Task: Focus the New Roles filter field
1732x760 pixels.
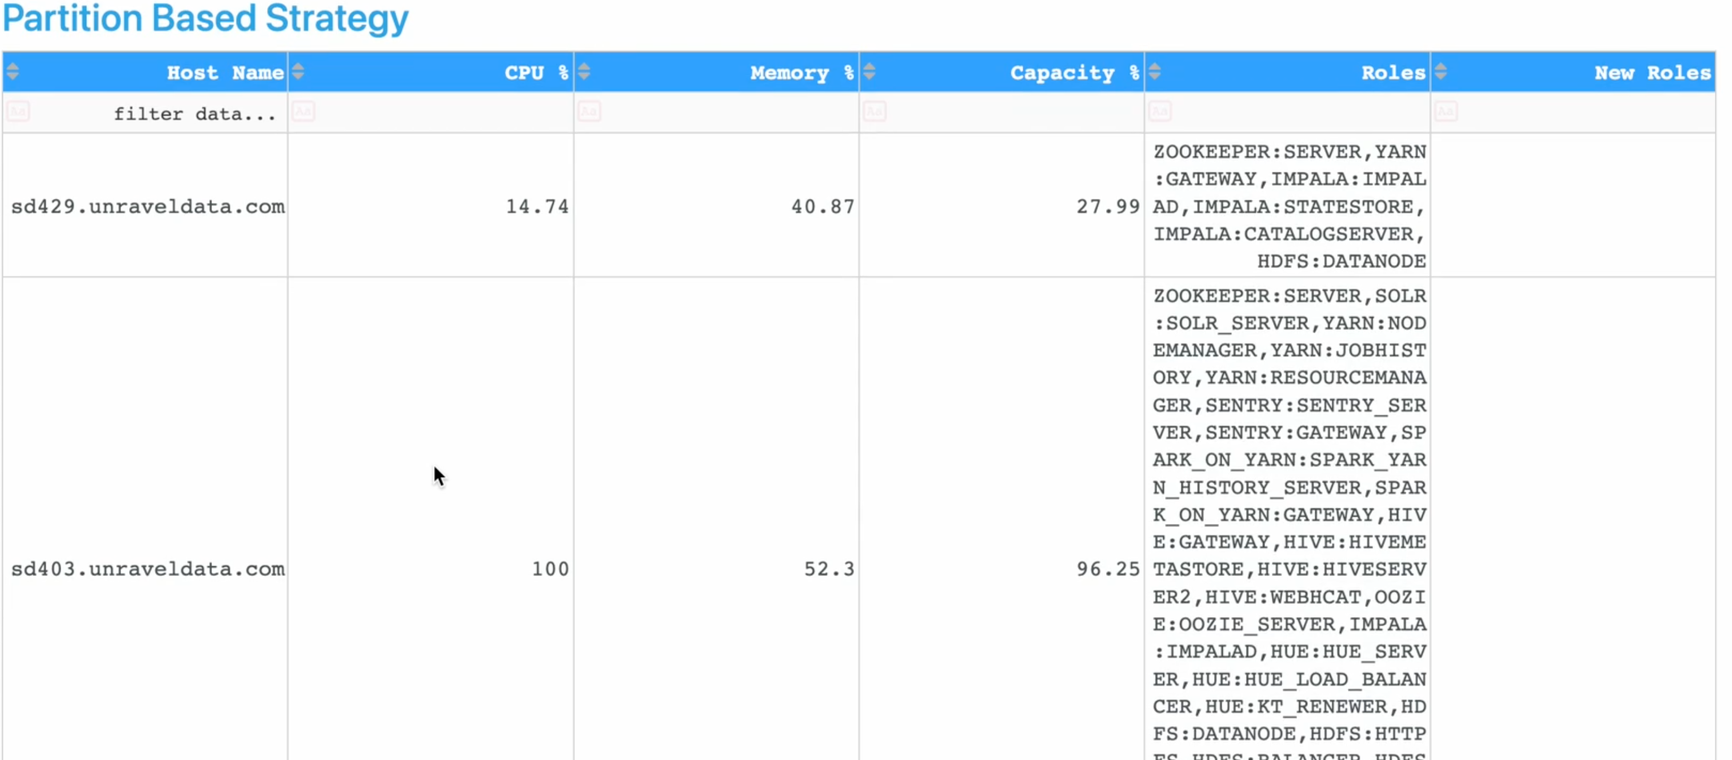Action: [x=1573, y=113]
